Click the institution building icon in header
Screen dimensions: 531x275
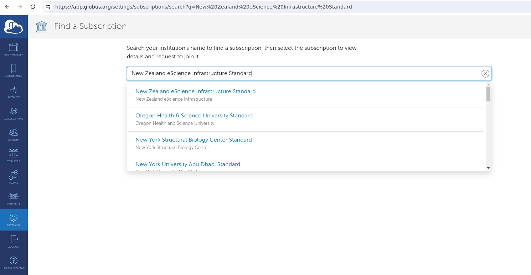[x=42, y=27]
